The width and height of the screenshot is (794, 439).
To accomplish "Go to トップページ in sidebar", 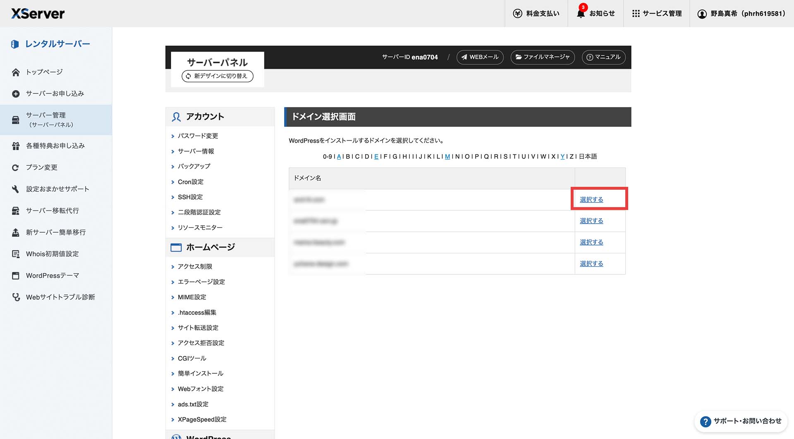I will [44, 72].
